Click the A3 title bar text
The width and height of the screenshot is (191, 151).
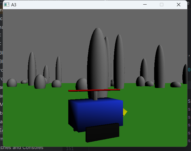click(x=14, y=5)
